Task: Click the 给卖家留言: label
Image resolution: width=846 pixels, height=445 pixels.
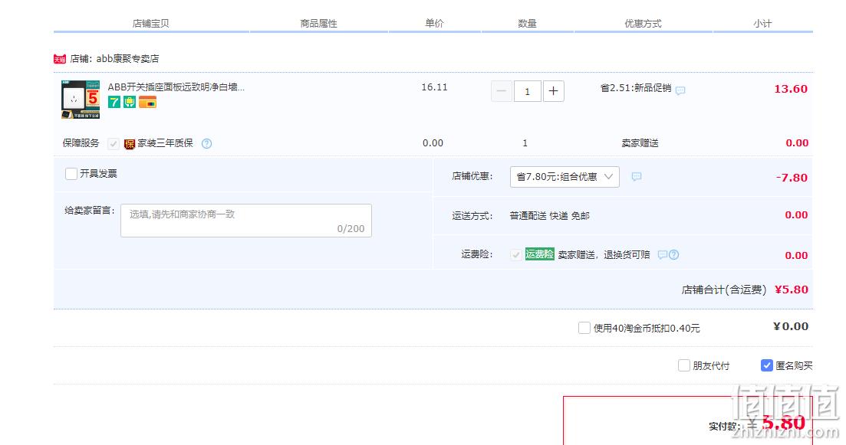Action: (x=90, y=211)
